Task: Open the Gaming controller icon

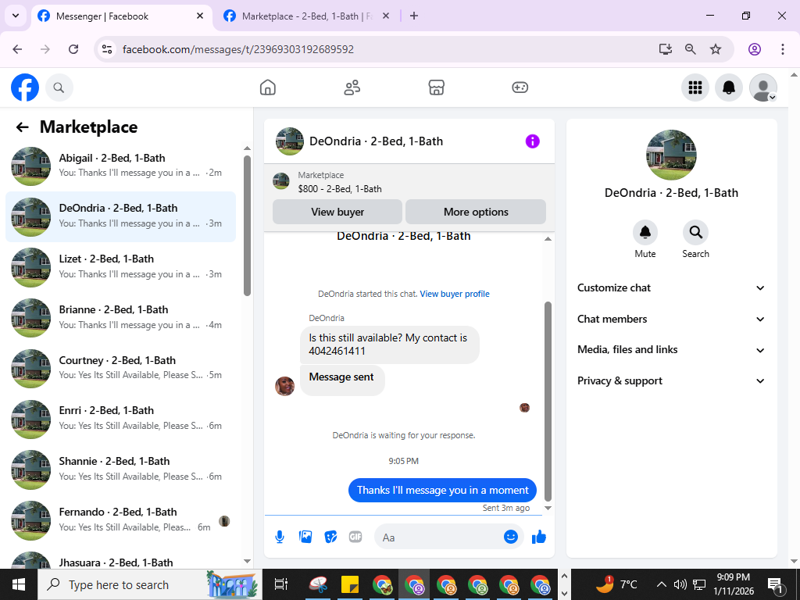Action: [x=520, y=87]
